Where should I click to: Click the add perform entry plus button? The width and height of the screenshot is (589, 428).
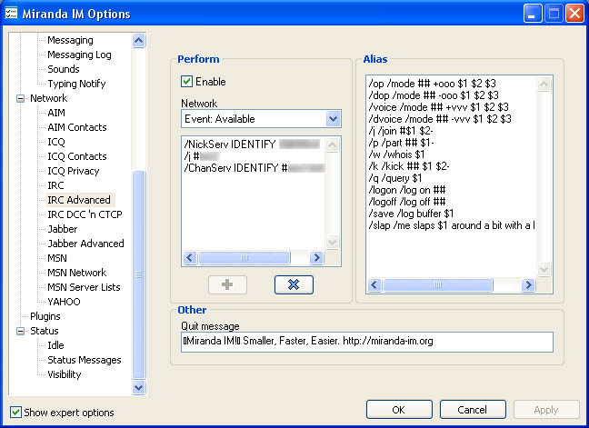(x=227, y=284)
